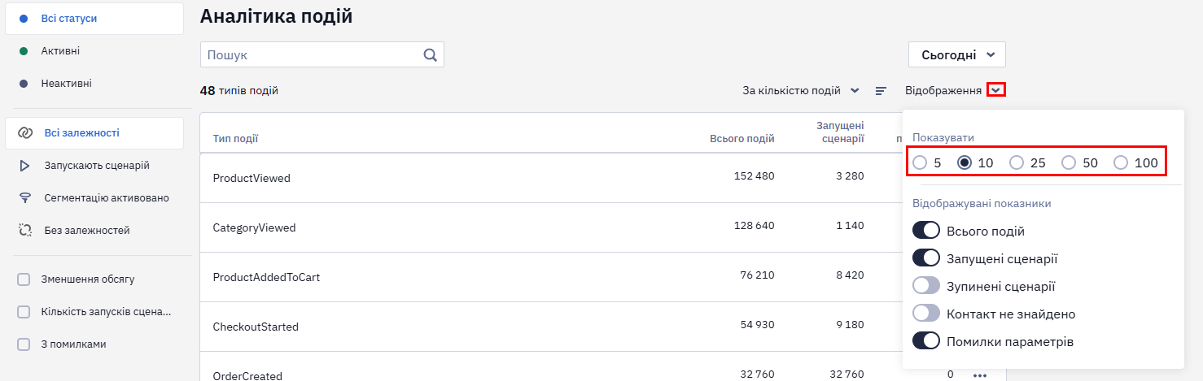
Task: Check the З помилками checkbox
Action: coord(24,344)
